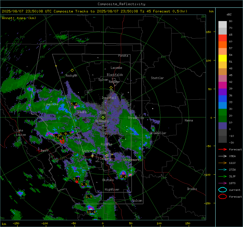Viewport: 243px width, 227px height.
Task: Click the 8.4 storm label south of Strathmore
Action: [x=123, y=176]
